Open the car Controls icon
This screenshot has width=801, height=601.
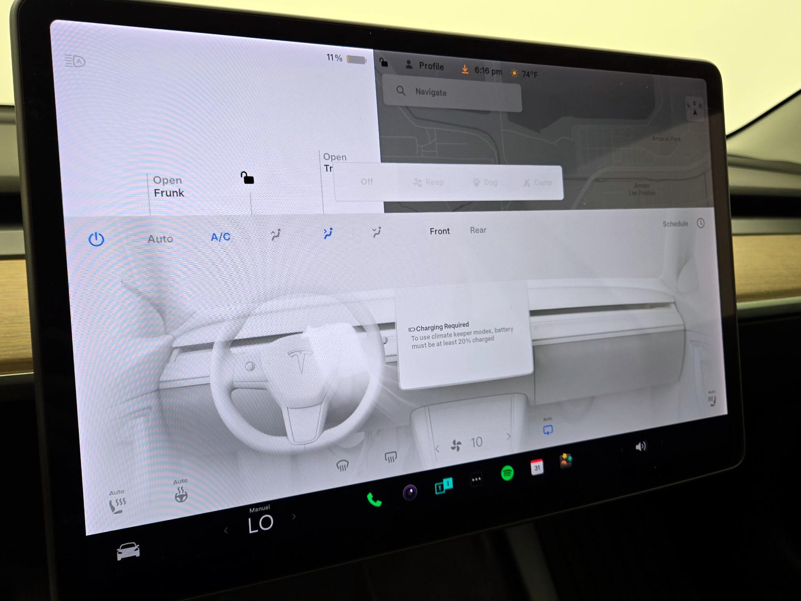128,551
